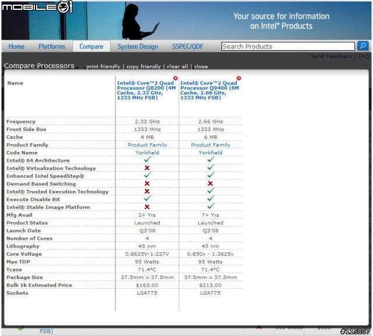The width and height of the screenshot is (373, 336).
Task: Click Yorkfield code name under Q8200
Action: click(x=147, y=153)
